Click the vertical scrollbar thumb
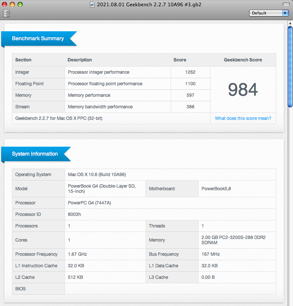Image resolution: width=293 pixels, height=306 pixels. point(290,67)
